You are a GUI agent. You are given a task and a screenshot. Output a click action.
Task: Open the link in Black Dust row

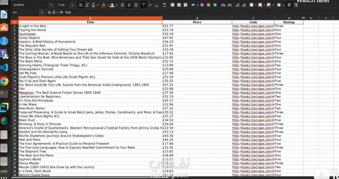[x=253, y=120]
